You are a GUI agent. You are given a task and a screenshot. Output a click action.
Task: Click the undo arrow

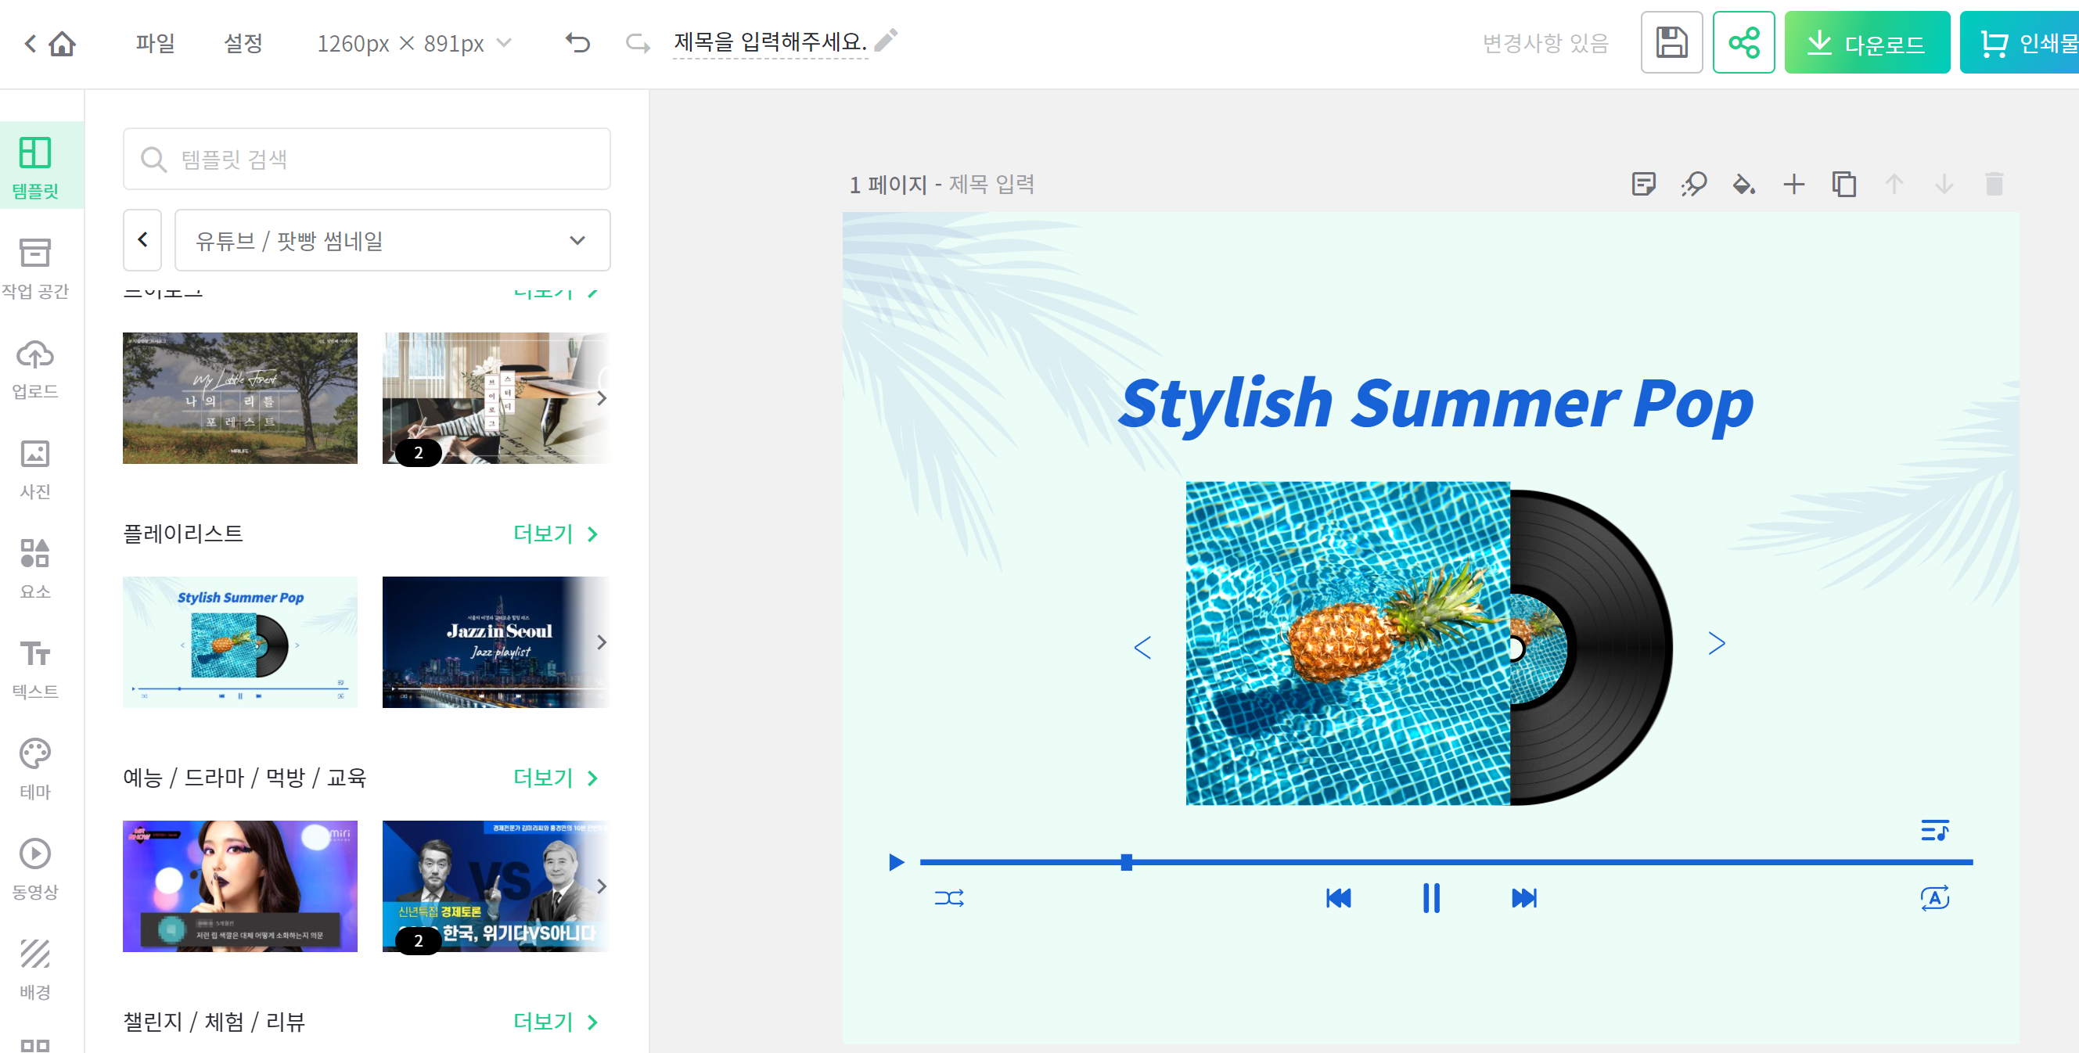tap(577, 42)
